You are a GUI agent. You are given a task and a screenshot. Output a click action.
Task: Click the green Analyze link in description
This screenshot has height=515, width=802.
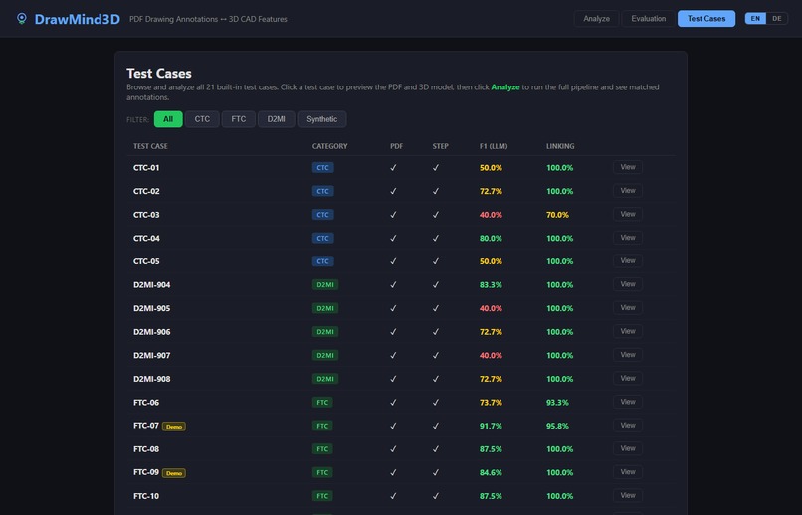click(x=505, y=87)
